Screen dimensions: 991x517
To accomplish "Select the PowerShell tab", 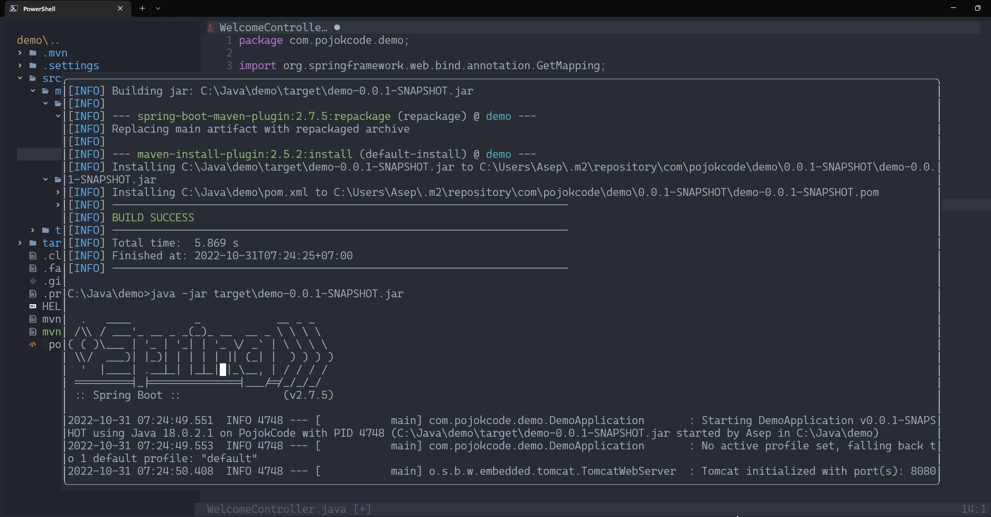I will coord(68,8).
